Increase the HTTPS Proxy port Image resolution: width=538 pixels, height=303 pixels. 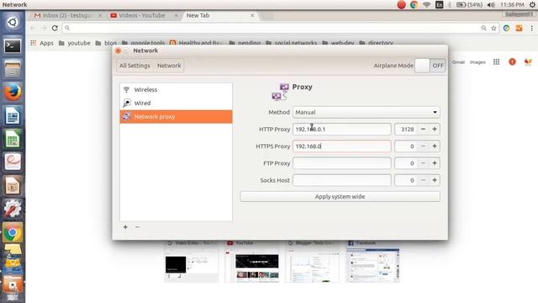pos(435,146)
